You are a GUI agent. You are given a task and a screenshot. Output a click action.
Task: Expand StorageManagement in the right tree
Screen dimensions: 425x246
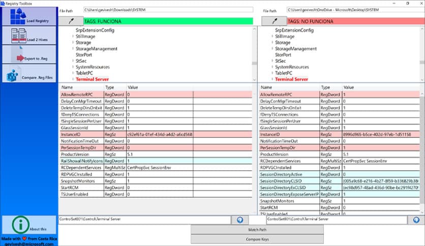[272, 48]
